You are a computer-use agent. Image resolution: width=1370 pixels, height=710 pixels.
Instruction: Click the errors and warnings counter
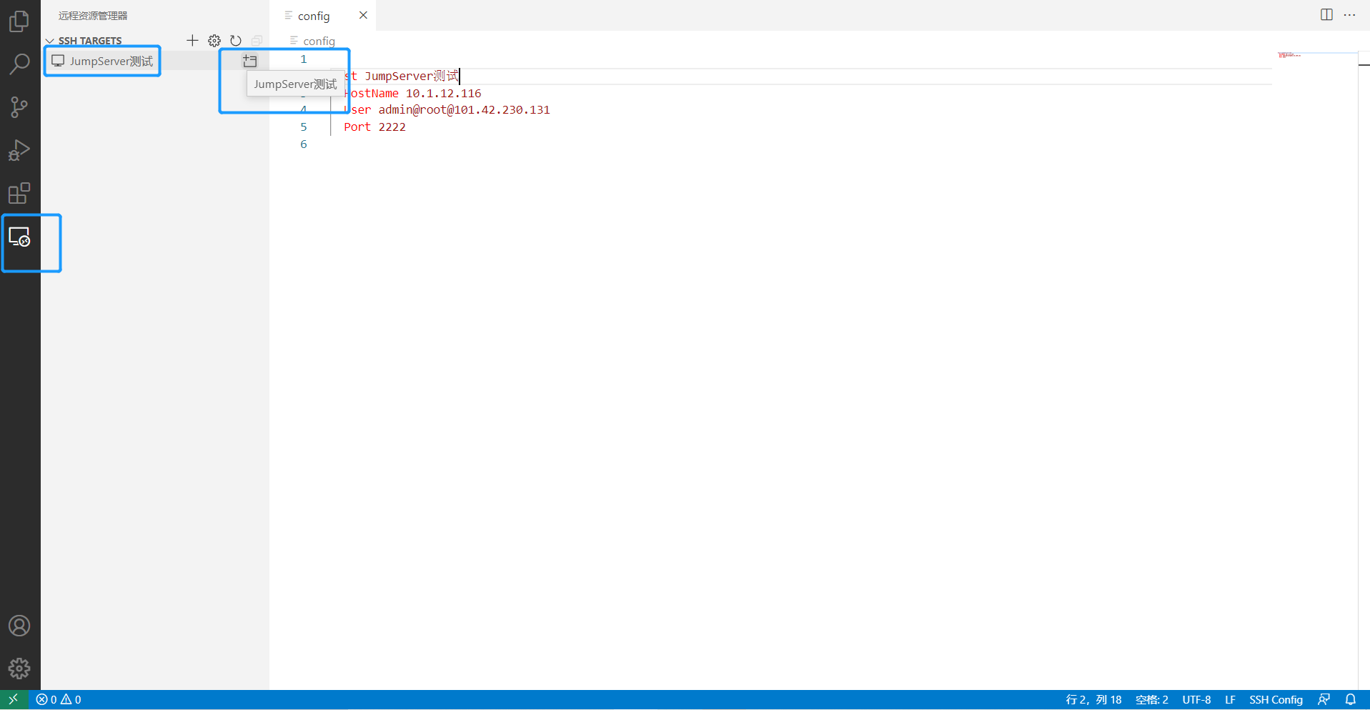coord(59,699)
